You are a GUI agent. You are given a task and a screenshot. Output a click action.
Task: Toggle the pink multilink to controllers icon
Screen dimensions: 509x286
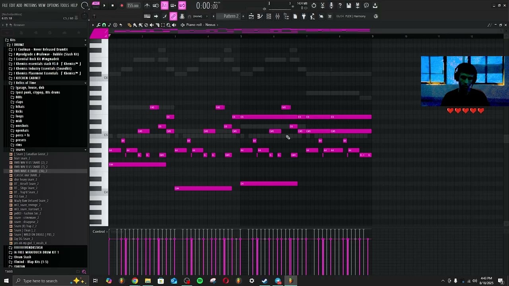[173, 16]
